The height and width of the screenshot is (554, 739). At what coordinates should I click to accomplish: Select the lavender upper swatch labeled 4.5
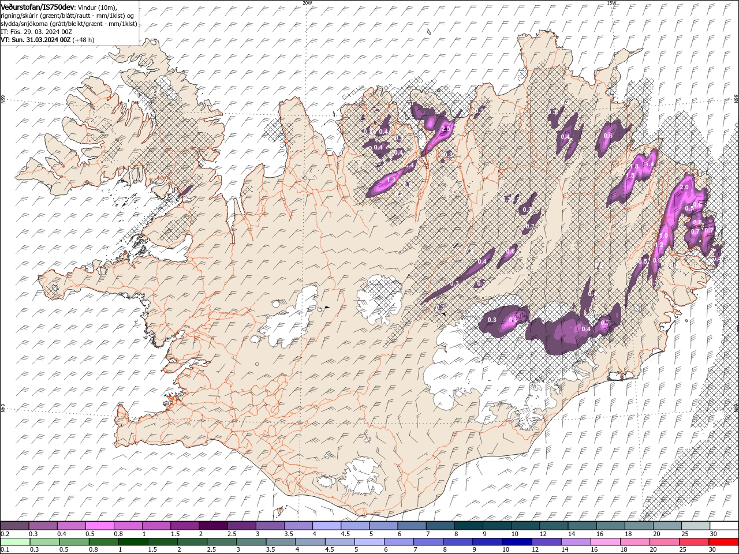coord(354,526)
